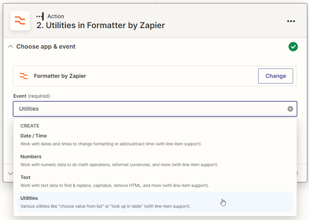Screen dimensions: 309x220
Task: Collapse the Choose app & event section
Action: [x=11, y=47]
